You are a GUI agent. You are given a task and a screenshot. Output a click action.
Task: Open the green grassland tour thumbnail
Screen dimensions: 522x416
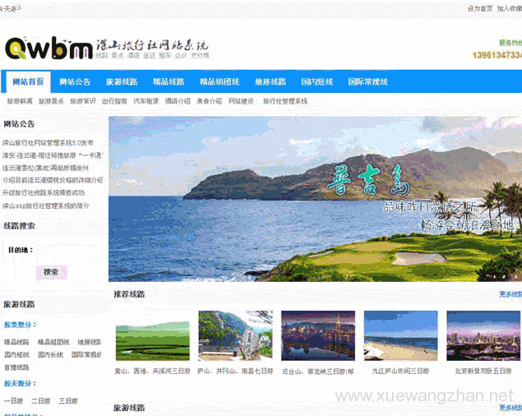(151, 335)
